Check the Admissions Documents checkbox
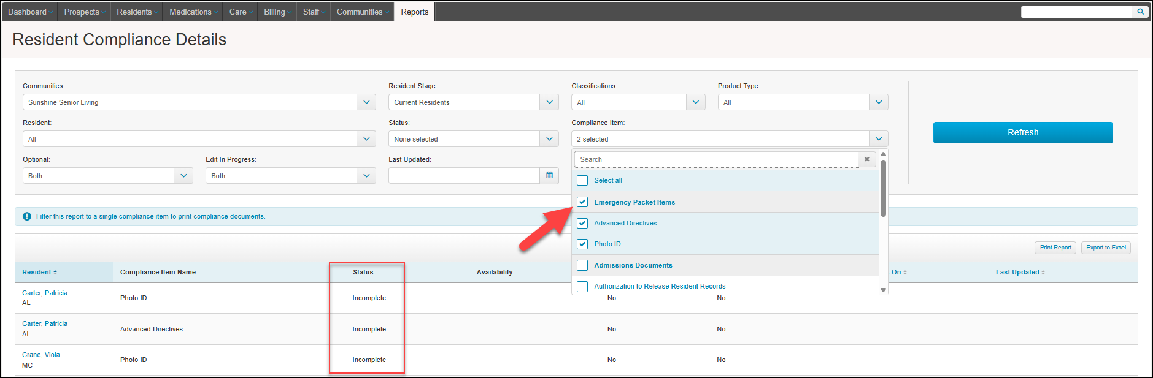 pos(582,265)
